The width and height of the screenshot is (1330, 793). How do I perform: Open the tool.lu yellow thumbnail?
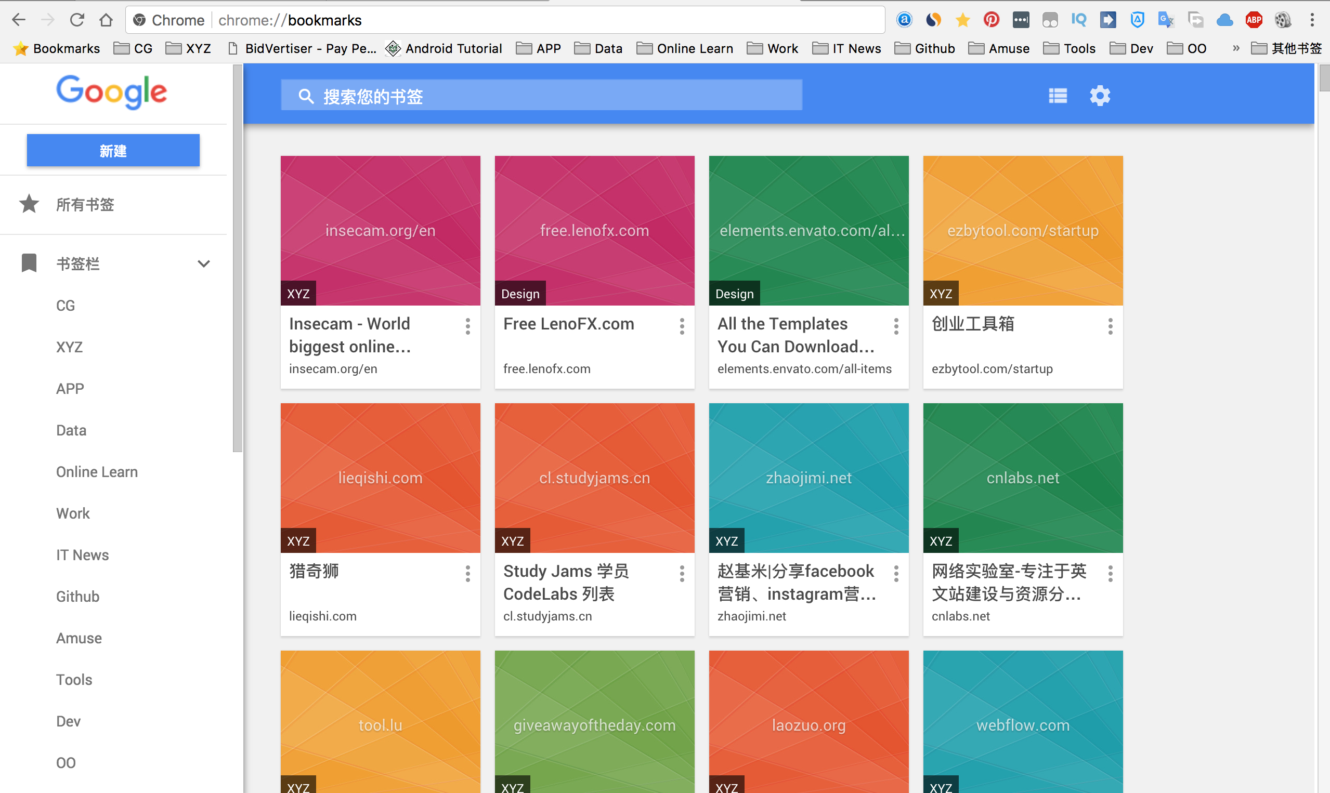coord(380,722)
